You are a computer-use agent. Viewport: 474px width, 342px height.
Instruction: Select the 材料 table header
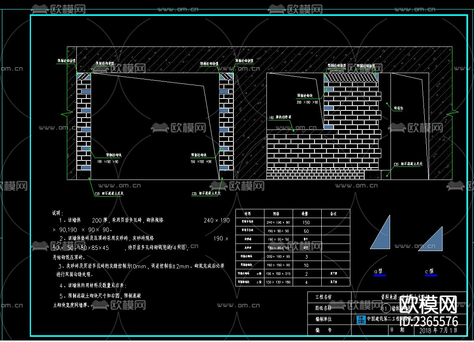[x=248, y=214]
